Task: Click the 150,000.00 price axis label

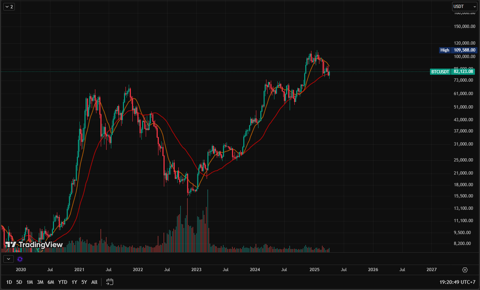Action: click(x=464, y=26)
